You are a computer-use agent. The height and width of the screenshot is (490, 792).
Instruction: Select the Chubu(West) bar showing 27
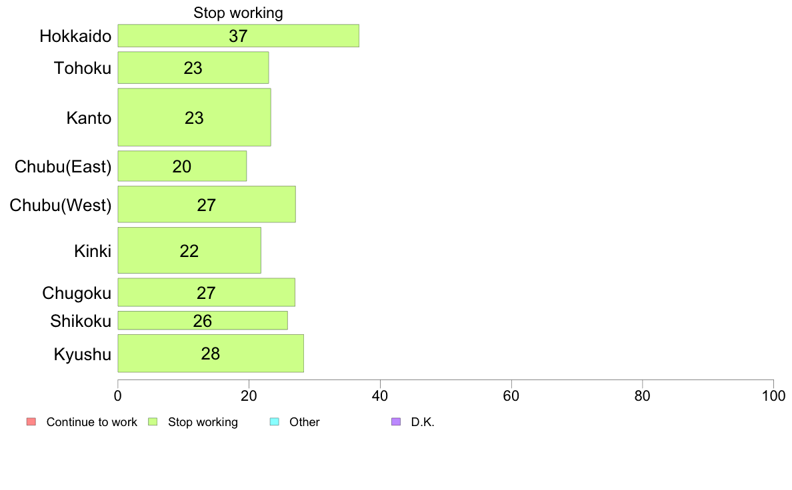coord(207,204)
